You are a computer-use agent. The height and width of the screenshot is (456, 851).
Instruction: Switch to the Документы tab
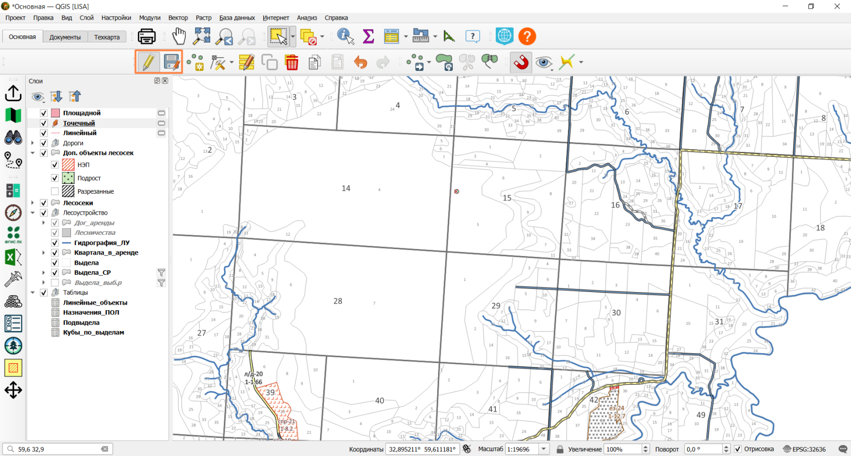(x=65, y=37)
